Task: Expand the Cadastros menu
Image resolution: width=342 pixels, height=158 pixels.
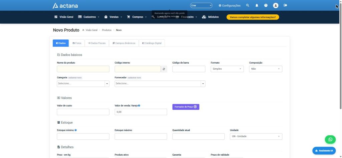Action: click(x=89, y=17)
